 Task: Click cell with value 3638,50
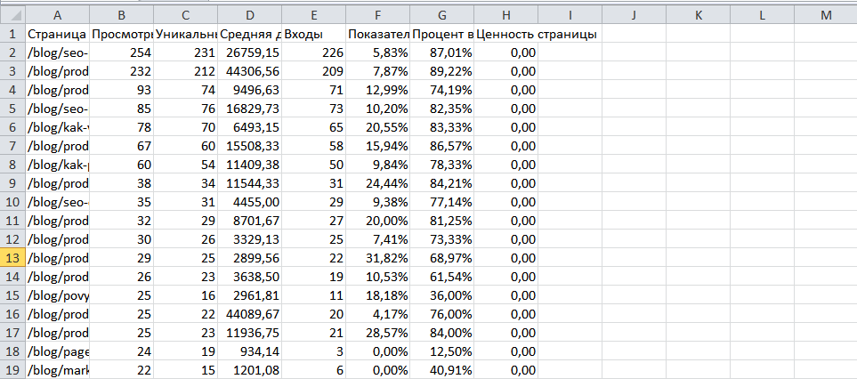tap(250, 277)
